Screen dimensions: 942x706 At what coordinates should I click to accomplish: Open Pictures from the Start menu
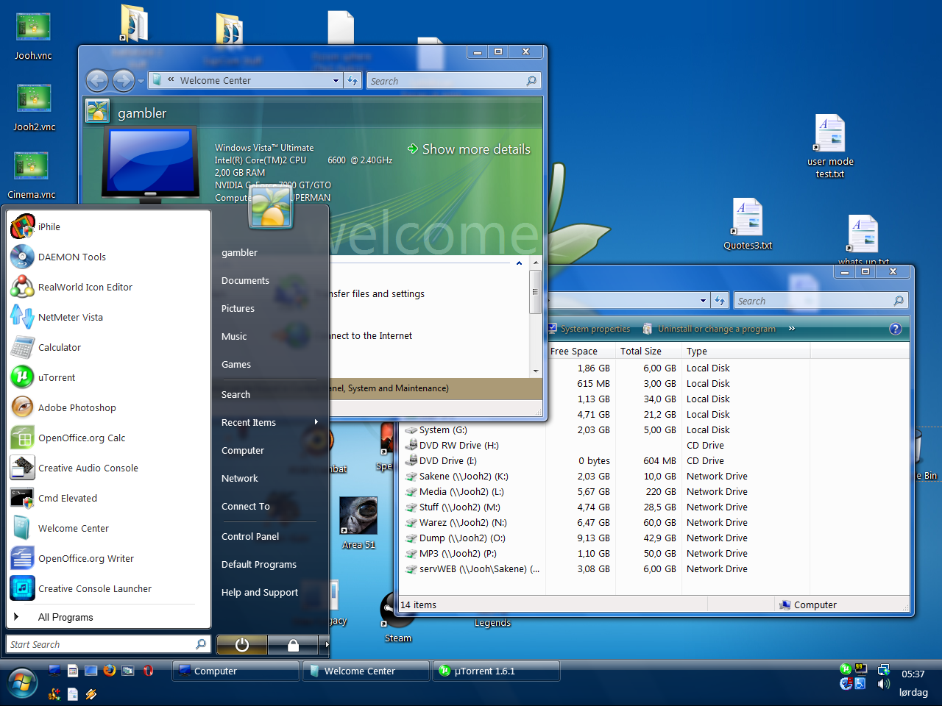tap(238, 308)
